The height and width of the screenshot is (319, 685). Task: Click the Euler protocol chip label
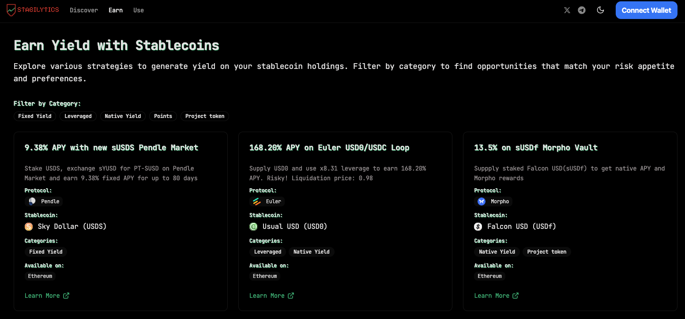click(274, 201)
